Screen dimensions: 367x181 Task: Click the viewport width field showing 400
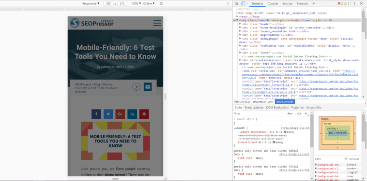[x=108, y=4]
